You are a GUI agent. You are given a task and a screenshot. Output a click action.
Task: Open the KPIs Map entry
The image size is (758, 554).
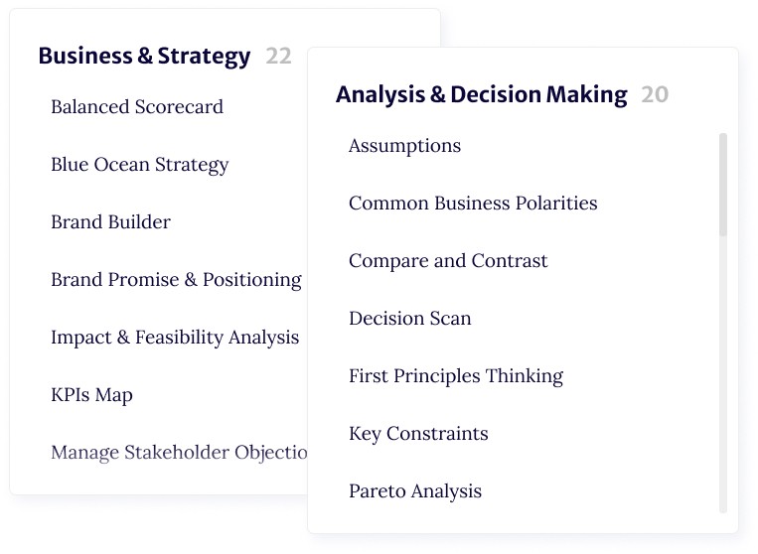pos(91,395)
